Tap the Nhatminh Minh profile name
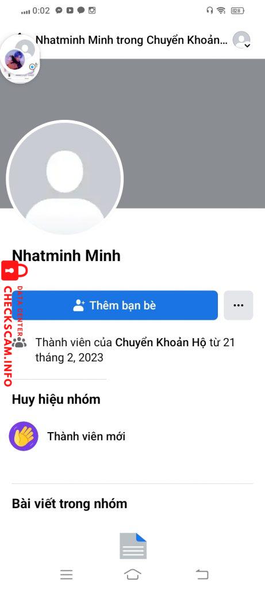The image size is (265, 590). point(67,255)
